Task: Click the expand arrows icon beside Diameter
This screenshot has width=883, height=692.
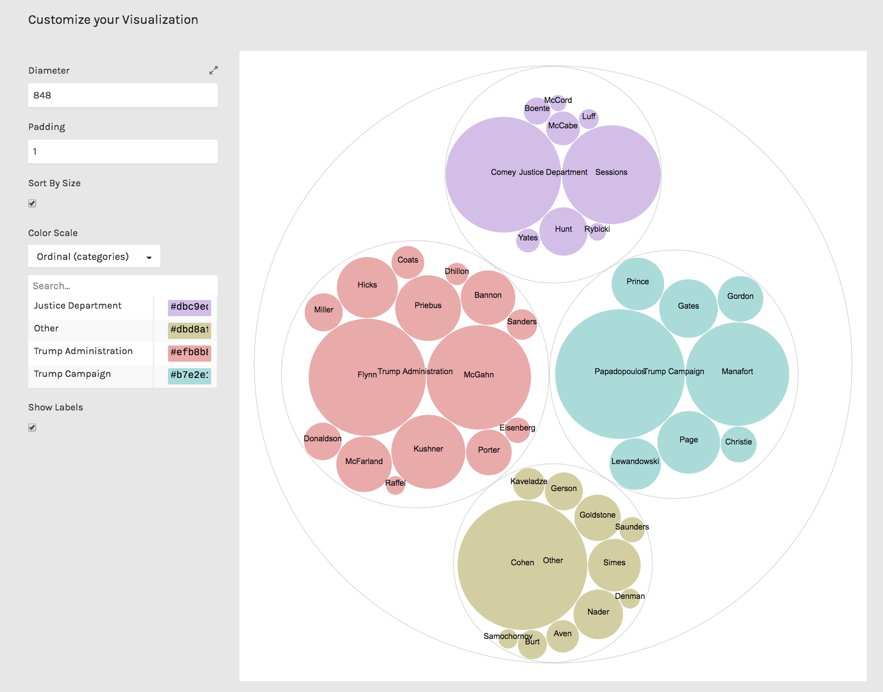Action: [x=213, y=70]
